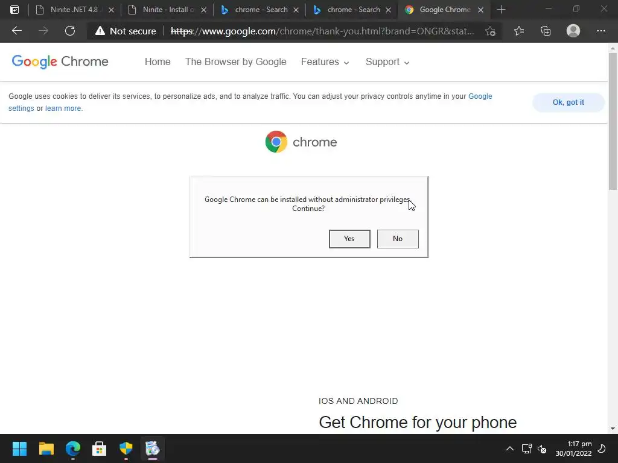Click the browser back arrow
This screenshot has height=463, width=618.
[16, 31]
